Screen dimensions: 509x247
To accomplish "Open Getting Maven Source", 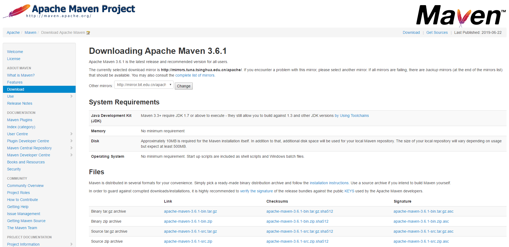I will coord(26,221).
